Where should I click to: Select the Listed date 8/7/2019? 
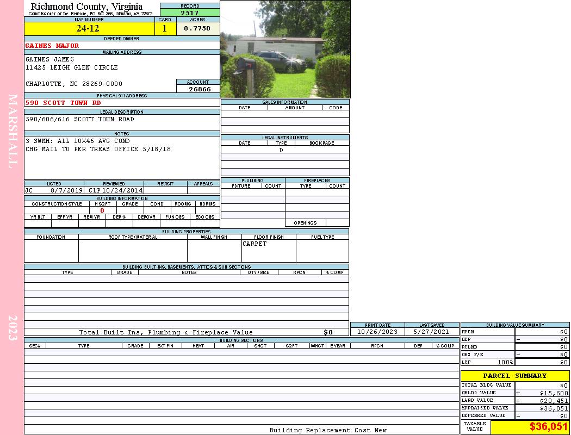click(66, 191)
